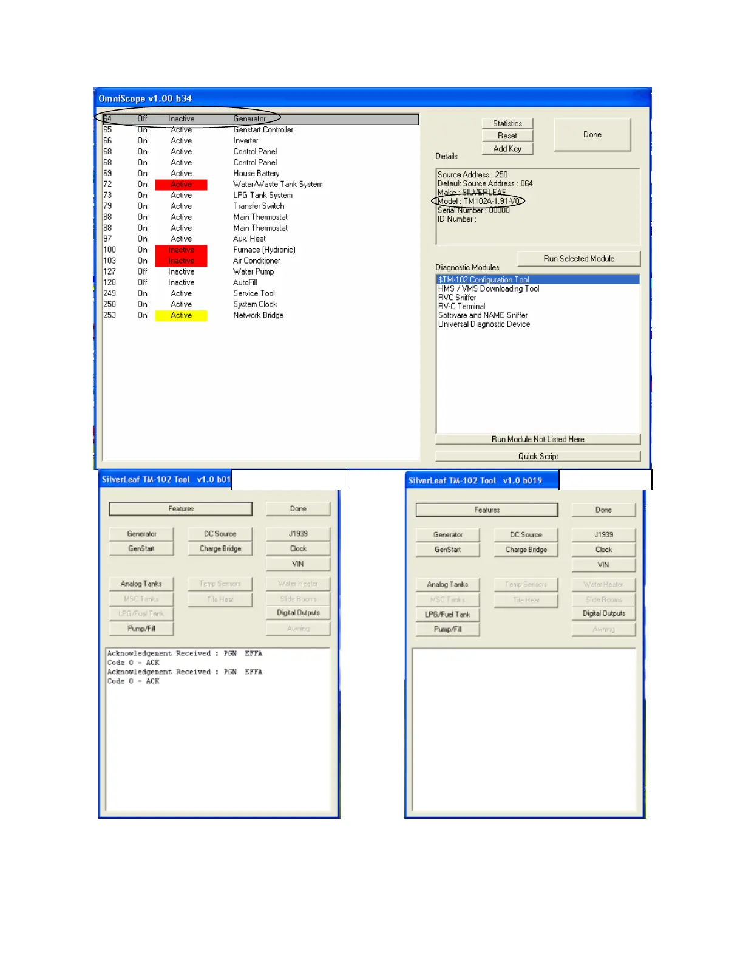Click the Quick Script button
The image size is (743, 962).
pos(538,456)
